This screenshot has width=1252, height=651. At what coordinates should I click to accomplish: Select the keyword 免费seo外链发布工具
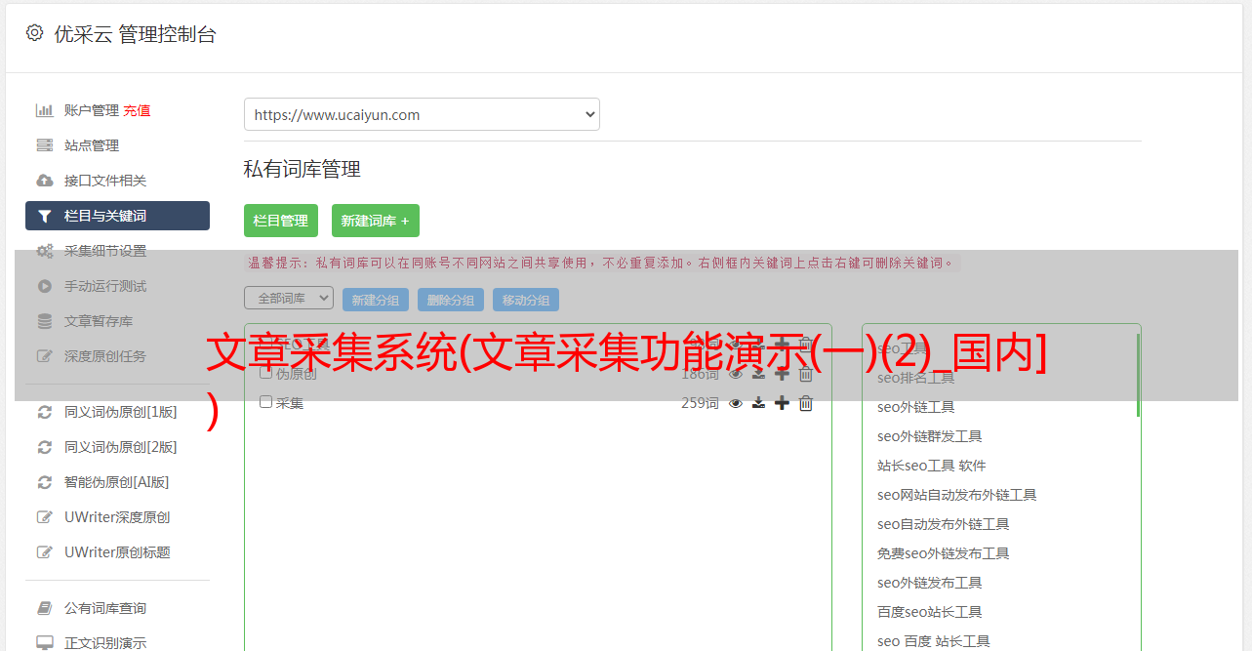click(x=943, y=553)
